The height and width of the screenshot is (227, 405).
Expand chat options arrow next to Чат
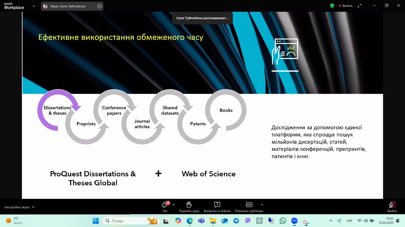click(173, 205)
